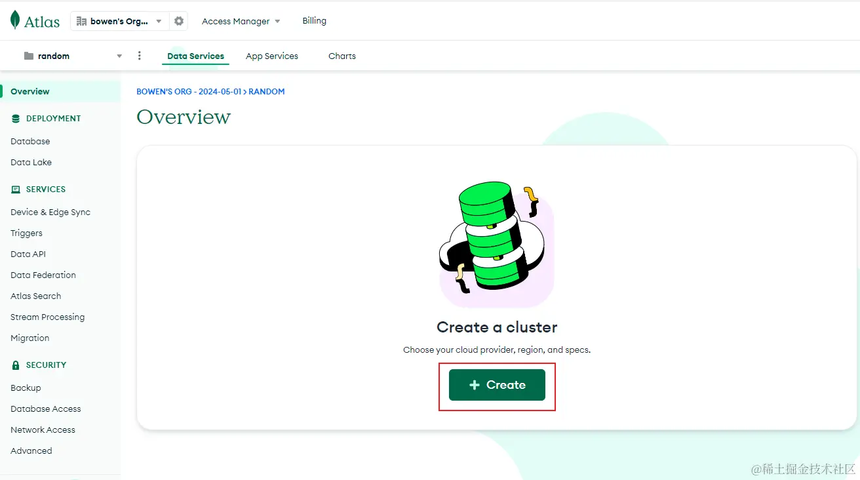Switch to the App Services tab
Viewport: 860px width, 480px height.
pyautogui.click(x=272, y=56)
